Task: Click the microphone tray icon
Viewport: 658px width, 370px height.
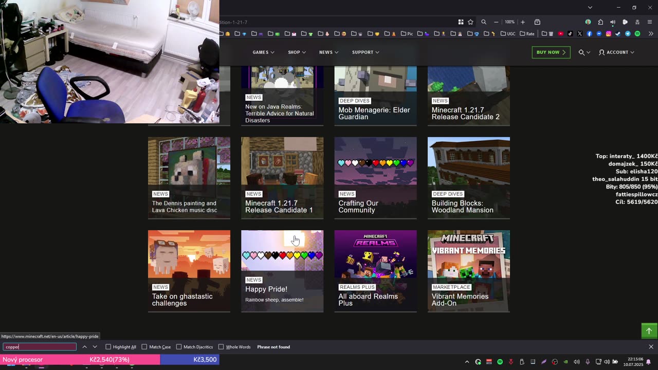Action: (588, 362)
